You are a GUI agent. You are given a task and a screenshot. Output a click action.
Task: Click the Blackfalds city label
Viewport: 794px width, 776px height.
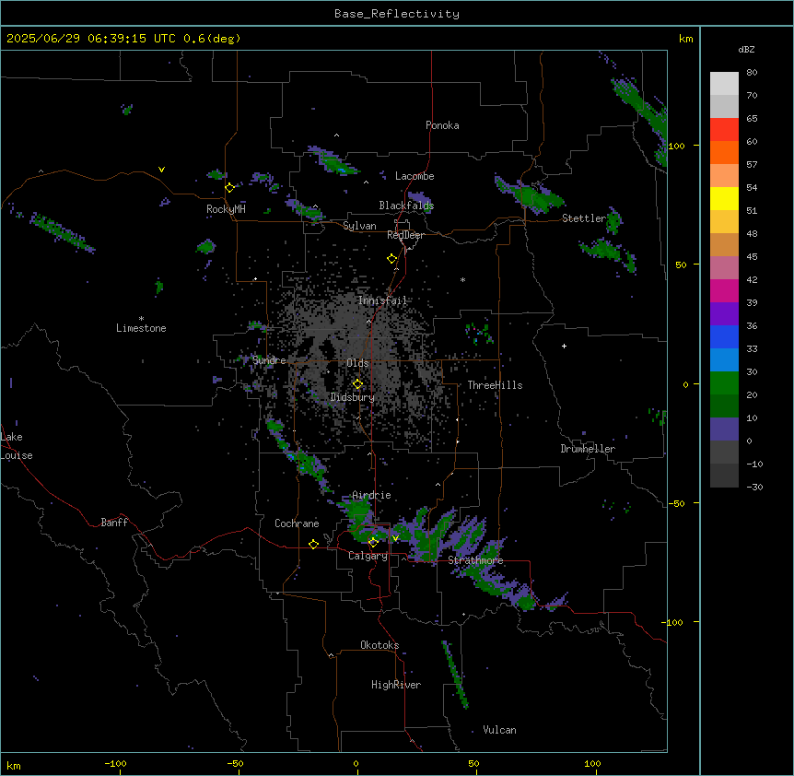(406, 206)
